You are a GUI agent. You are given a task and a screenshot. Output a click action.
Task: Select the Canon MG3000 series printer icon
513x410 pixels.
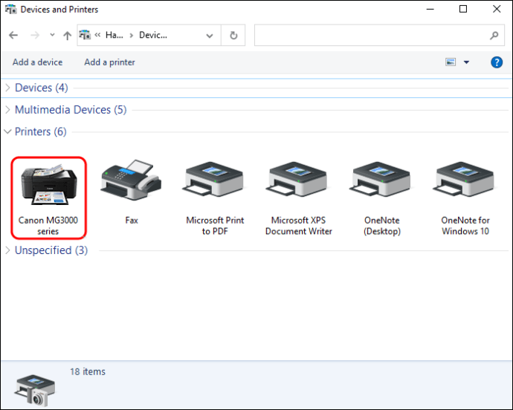49,185
